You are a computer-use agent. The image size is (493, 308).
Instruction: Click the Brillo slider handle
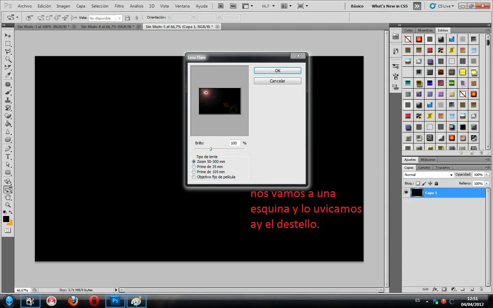[211, 149]
